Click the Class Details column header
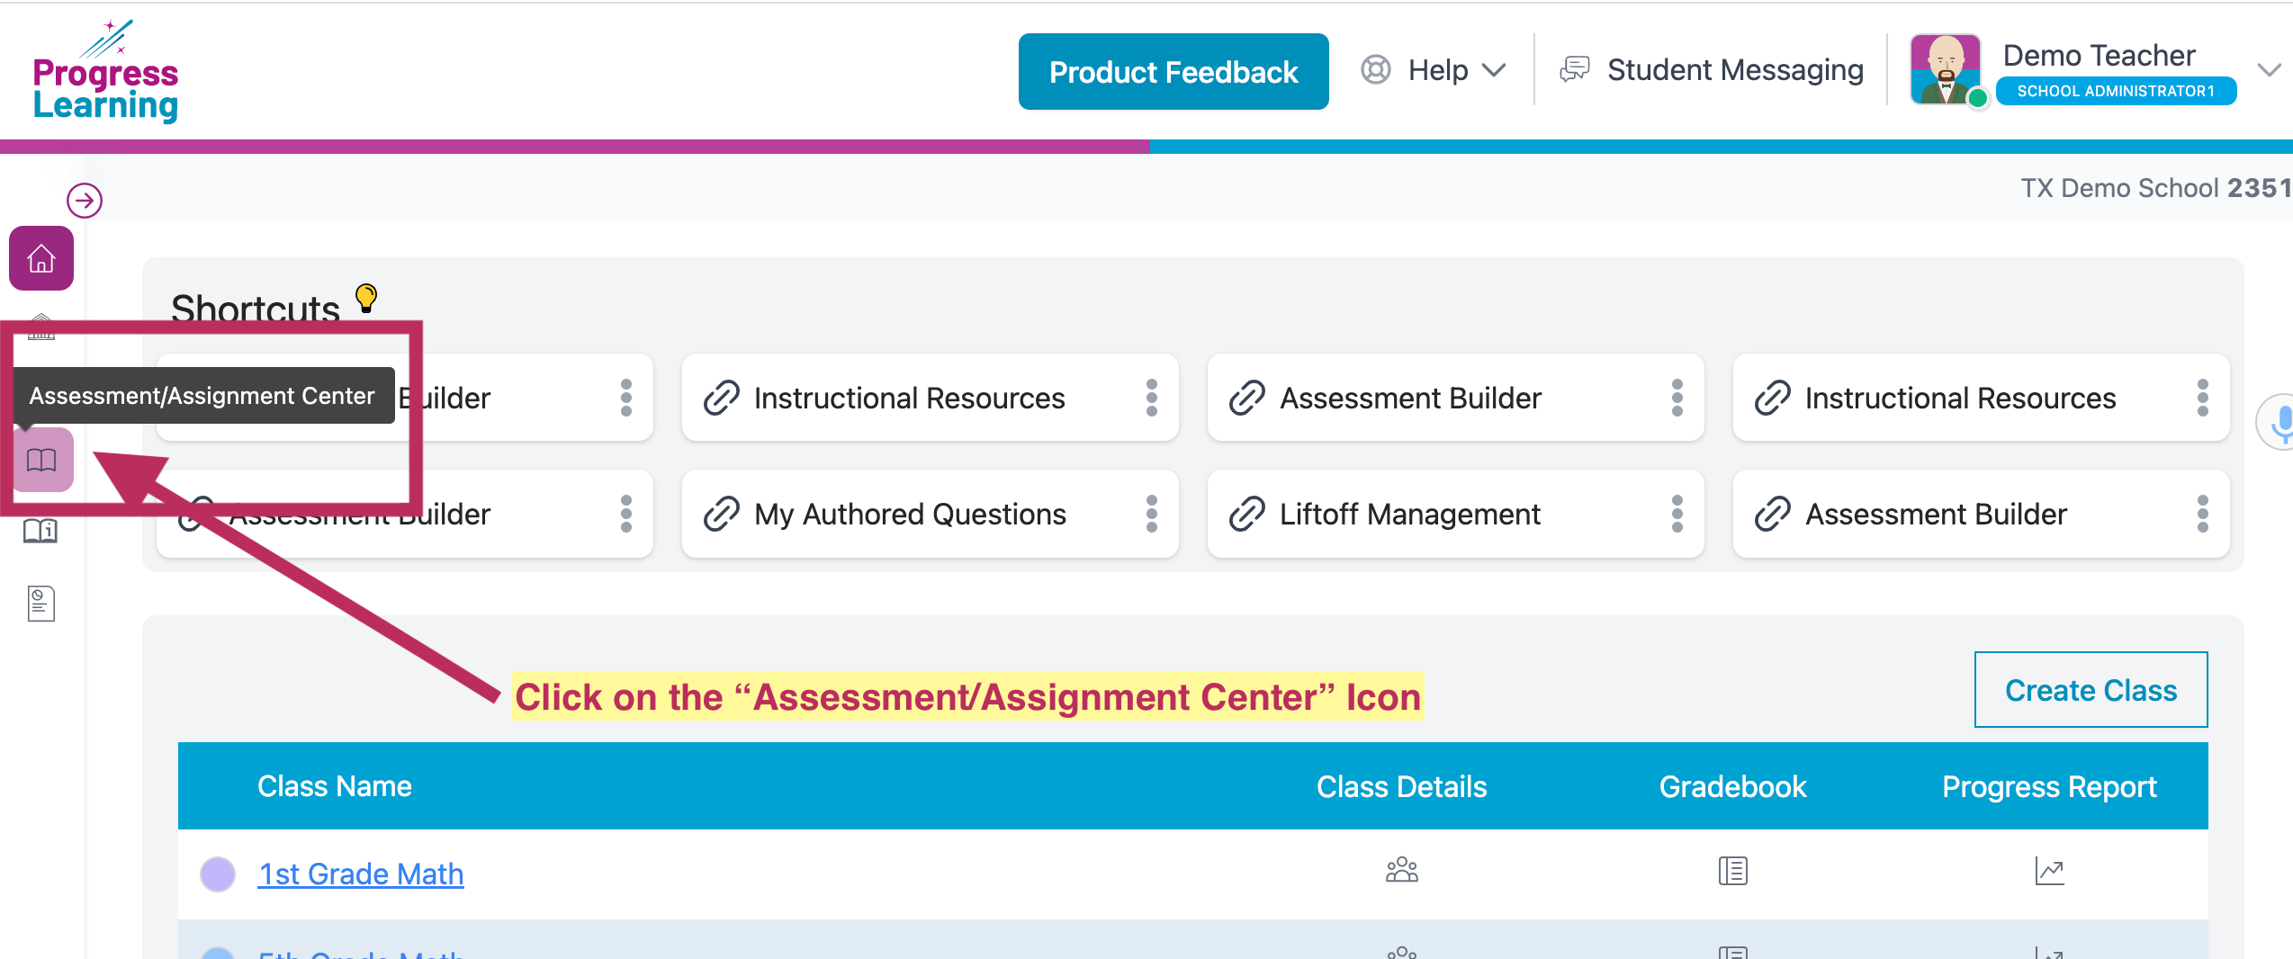The image size is (2293, 959). click(x=1401, y=786)
